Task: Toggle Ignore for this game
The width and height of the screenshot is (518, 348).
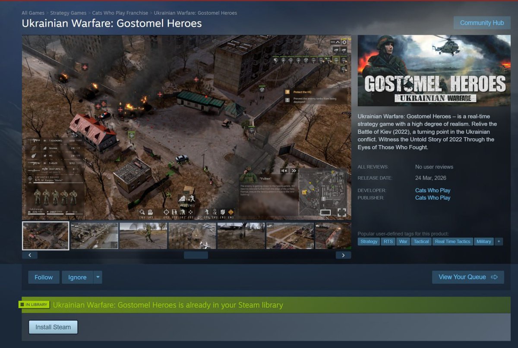Action: 77,277
